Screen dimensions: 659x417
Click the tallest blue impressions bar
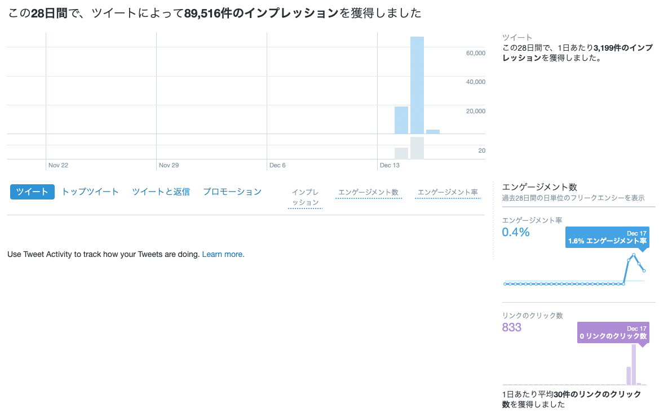(x=417, y=85)
